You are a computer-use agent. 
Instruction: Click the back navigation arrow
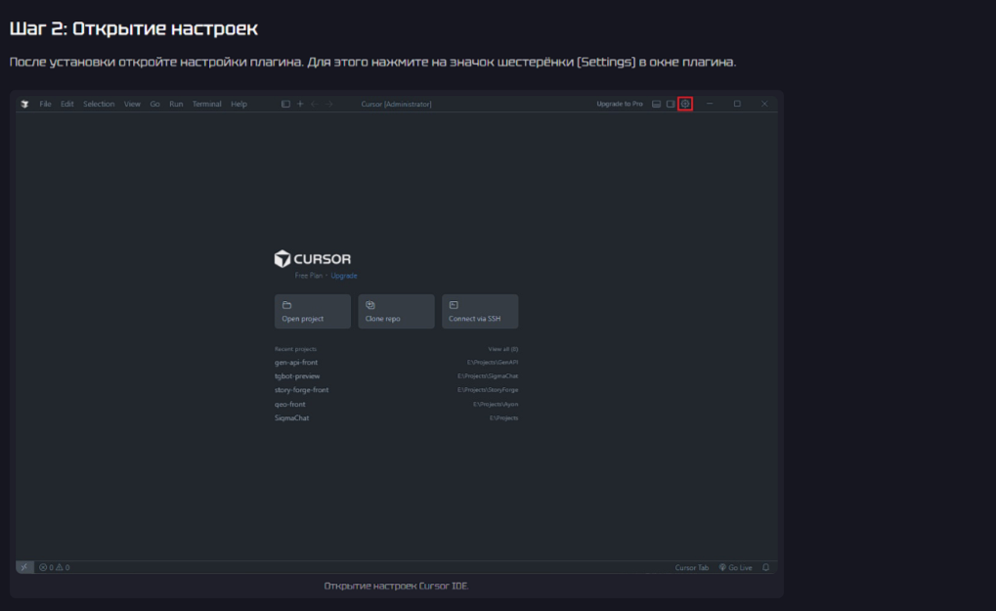point(315,104)
